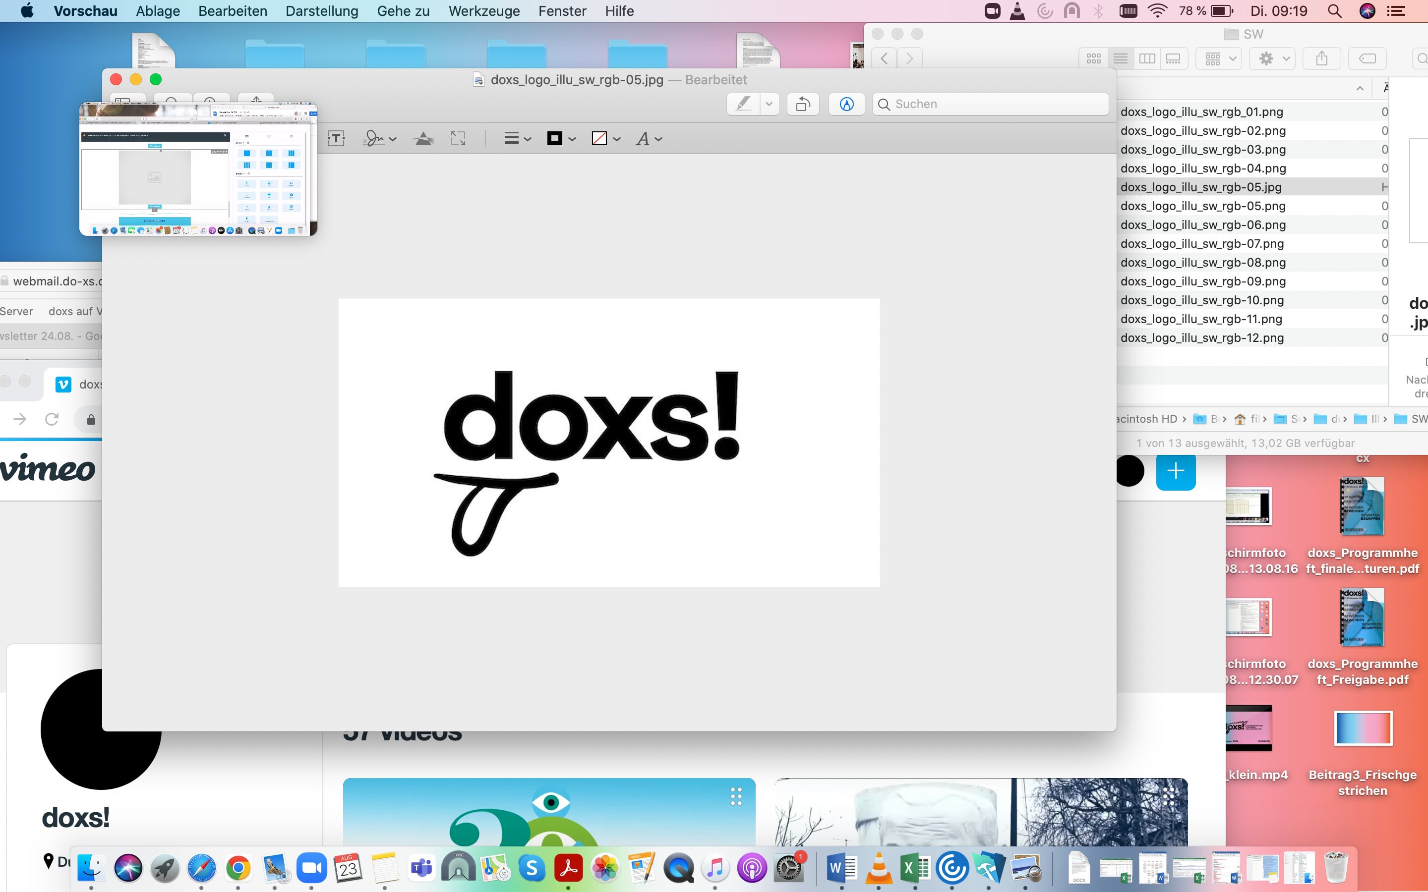
Task: Open Microsoft Excel in the Dock
Action: 915,868
